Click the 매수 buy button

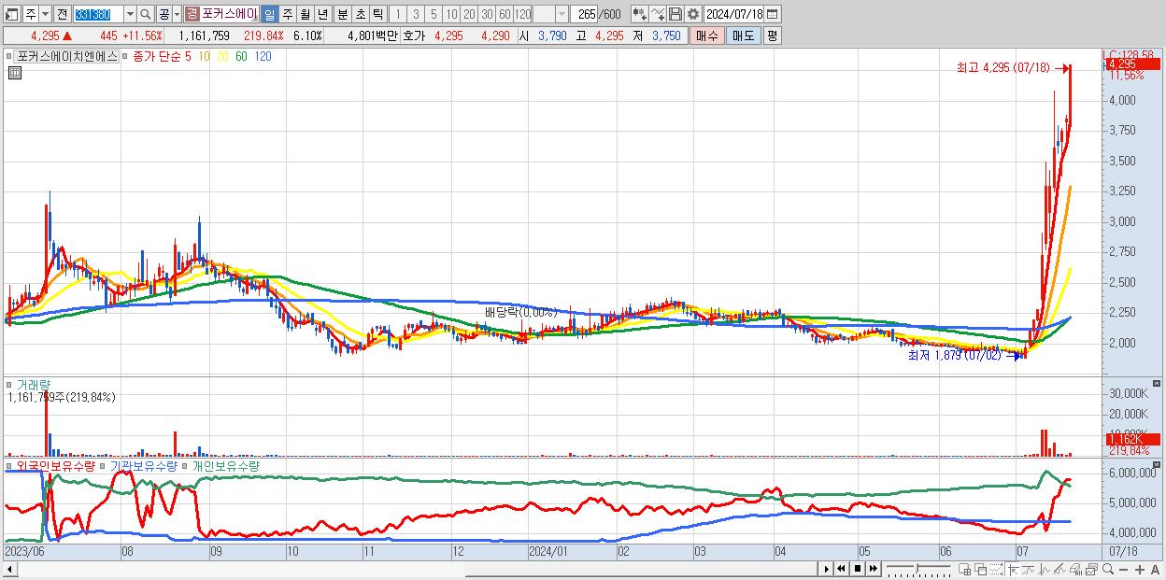click(x=706, y=35)
